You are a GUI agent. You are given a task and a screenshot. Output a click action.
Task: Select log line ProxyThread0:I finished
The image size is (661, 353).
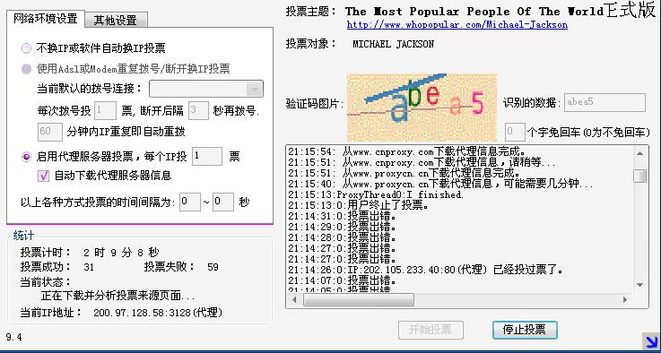(376, 195)
